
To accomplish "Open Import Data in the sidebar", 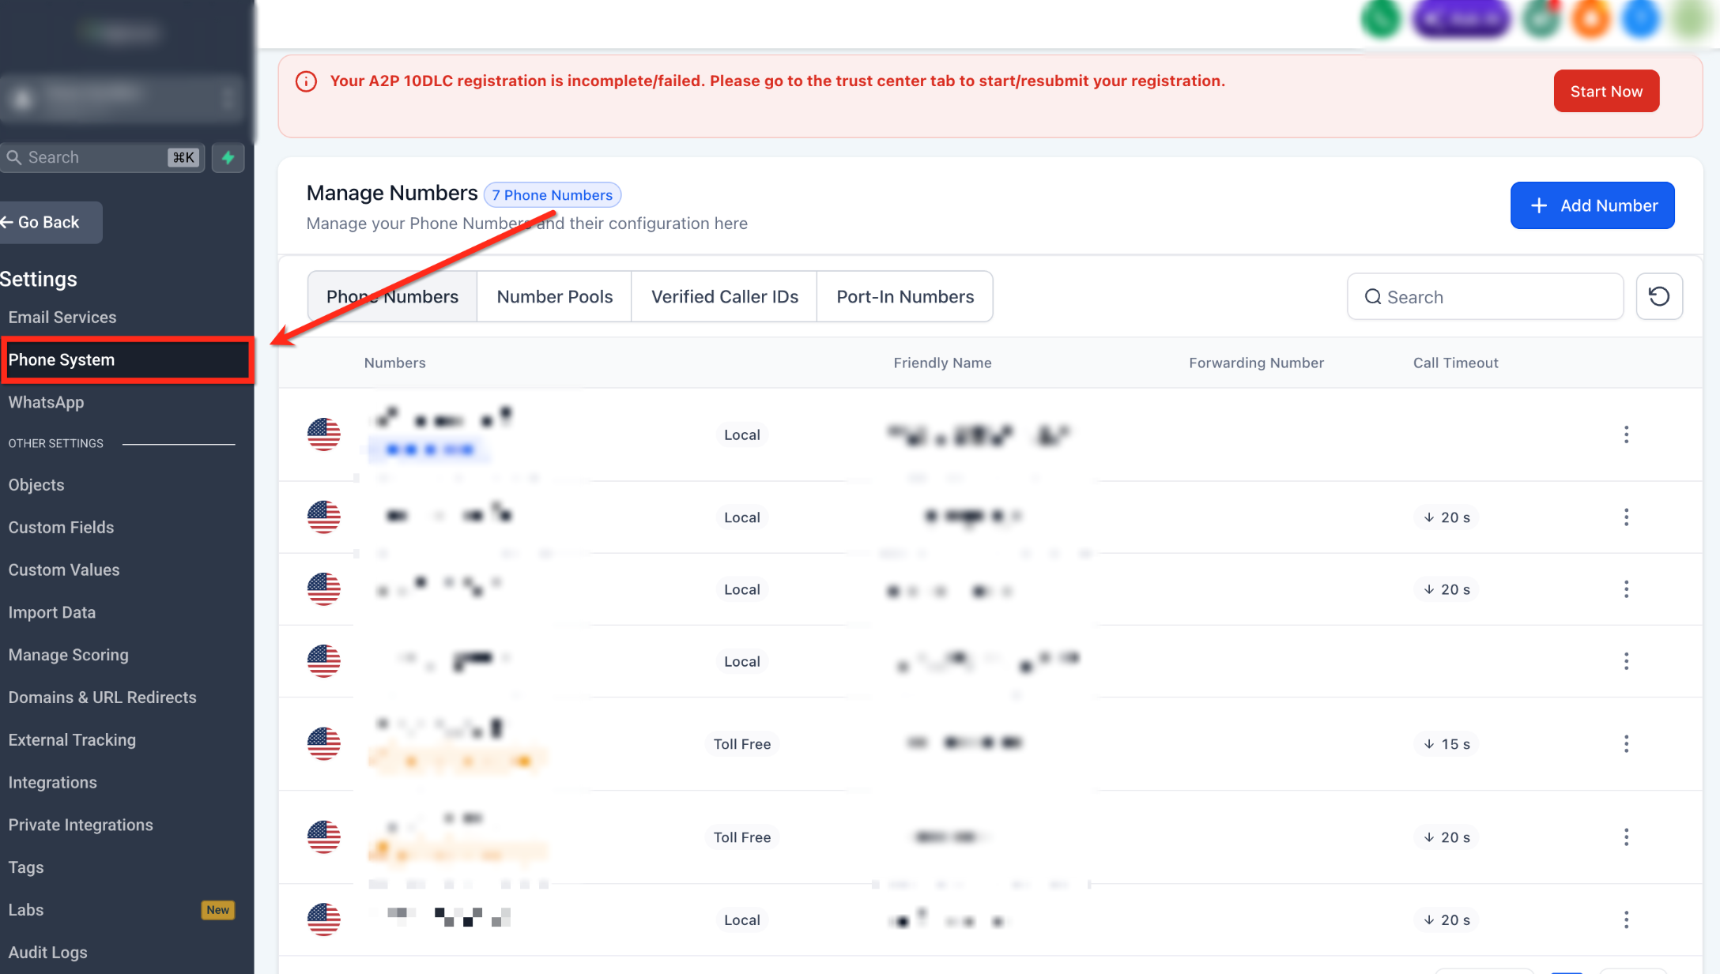I will point(52,612).
